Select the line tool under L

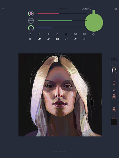pyautogui.click(x=66, y=39)
